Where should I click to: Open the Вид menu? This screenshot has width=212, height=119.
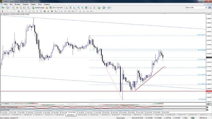pyautogui.click(x=11, y=4)
